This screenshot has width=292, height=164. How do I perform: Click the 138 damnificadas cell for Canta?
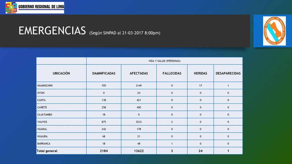104,100
